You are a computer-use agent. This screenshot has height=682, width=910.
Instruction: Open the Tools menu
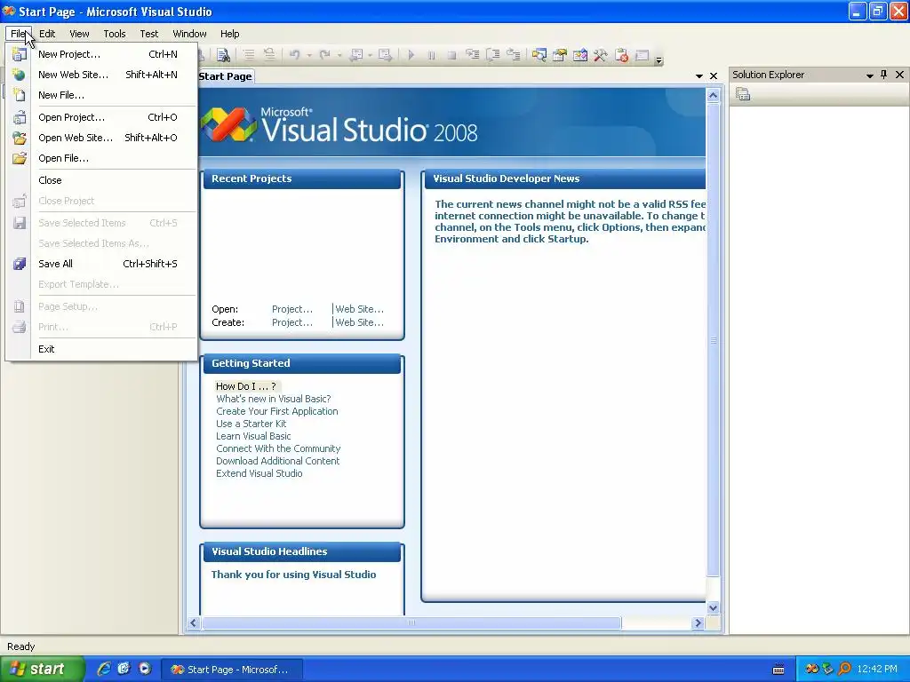click(115, 34)
